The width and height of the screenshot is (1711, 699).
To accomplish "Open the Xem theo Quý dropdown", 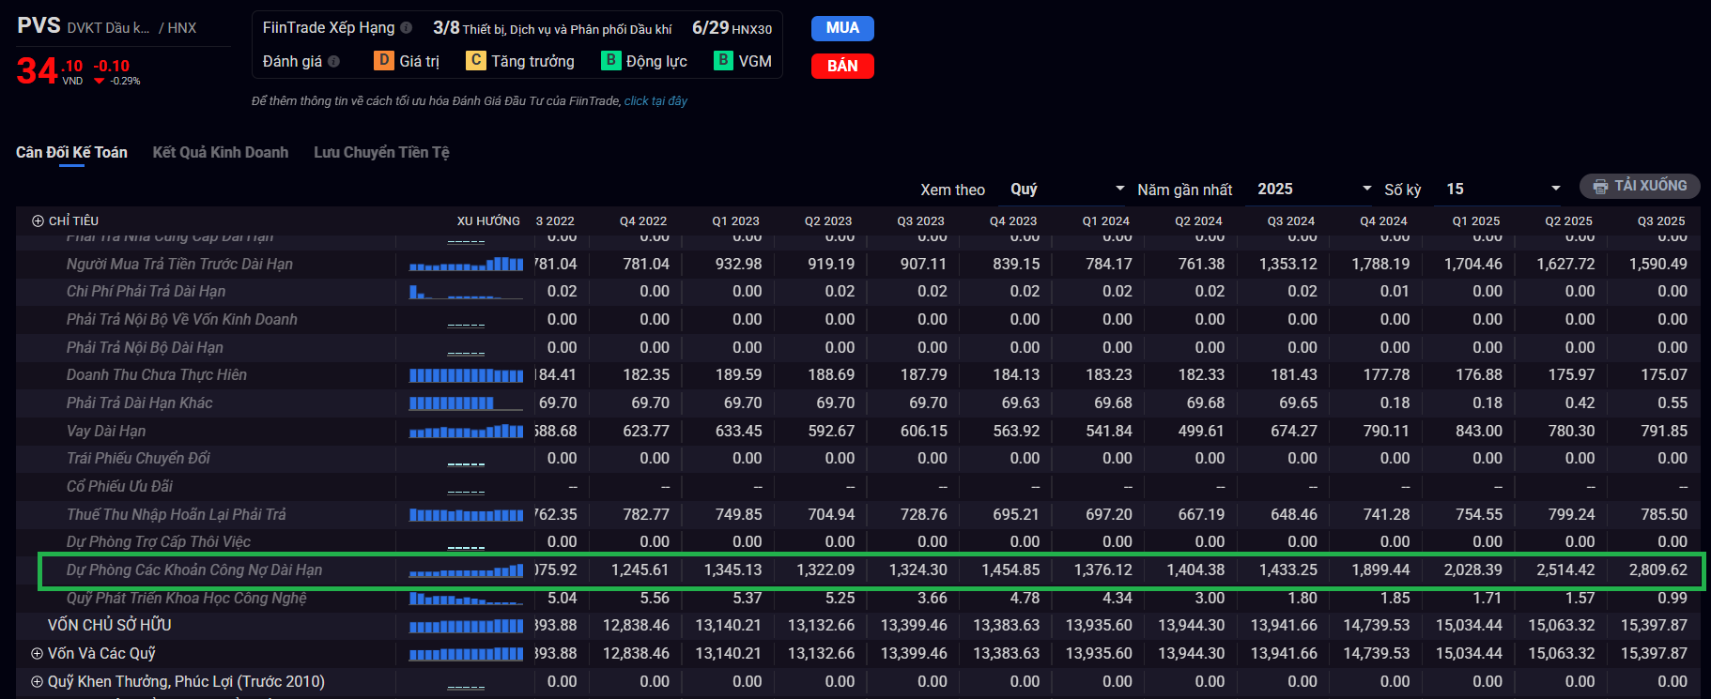I will coord(1067,190).
